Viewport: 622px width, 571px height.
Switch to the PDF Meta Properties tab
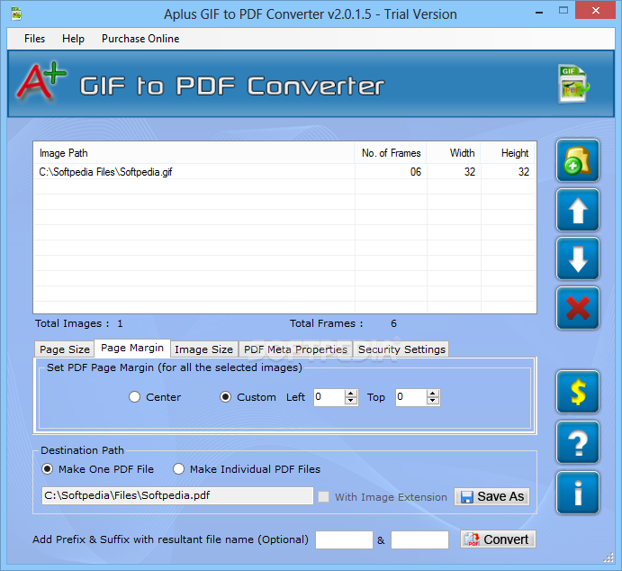(x=295, y=349)
